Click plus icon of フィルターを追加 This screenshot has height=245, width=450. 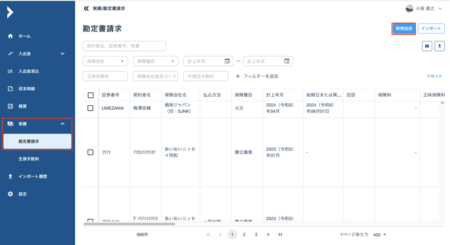(x=237, y=76)
